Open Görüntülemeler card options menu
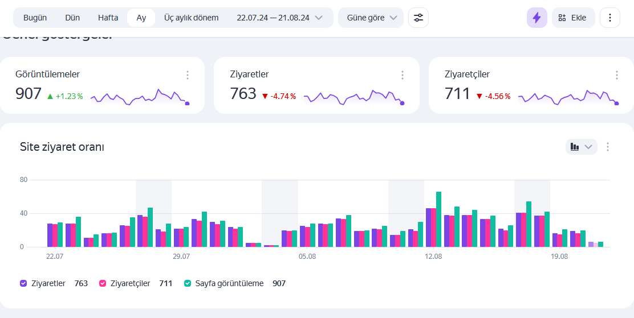This screenshot has height=318, width=634. tap(187, 75)
